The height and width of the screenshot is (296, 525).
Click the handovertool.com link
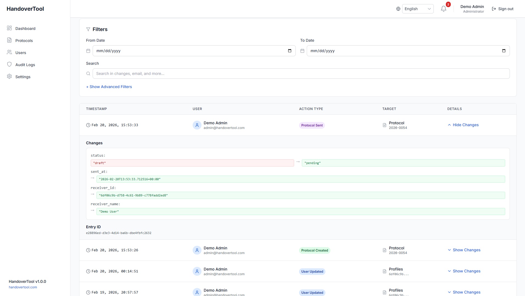tap(23, 287)
